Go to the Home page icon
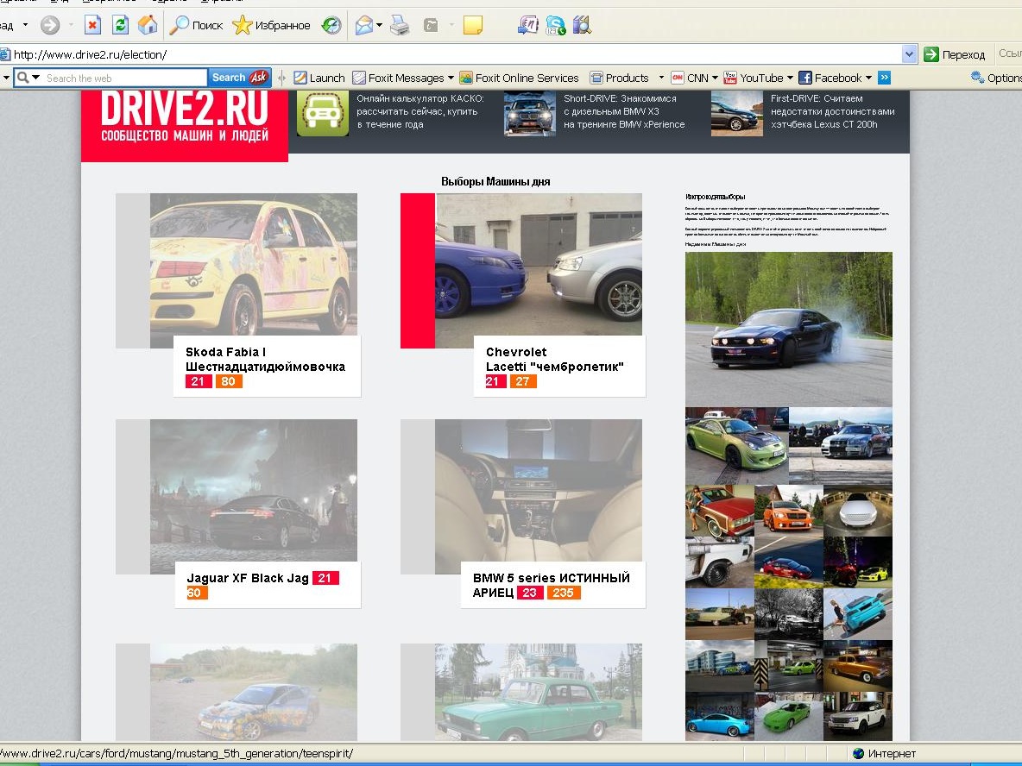 point(148,25)
